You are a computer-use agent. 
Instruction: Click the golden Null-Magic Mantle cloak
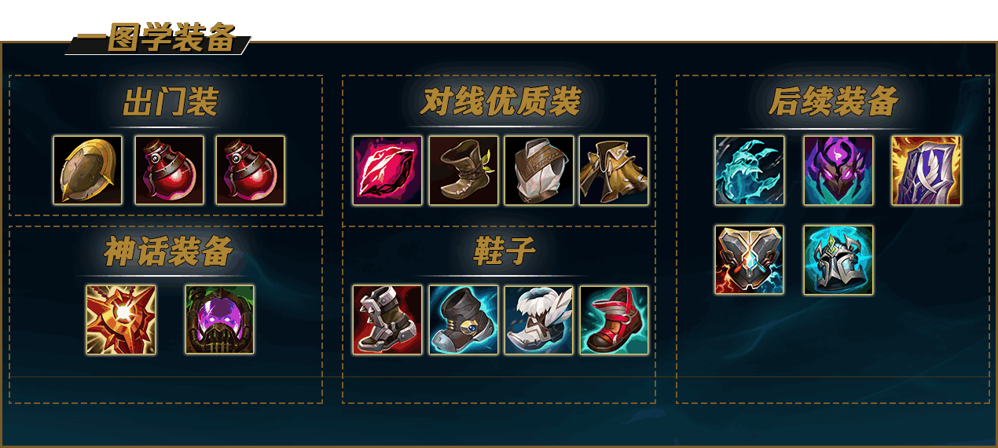(615, 171)
